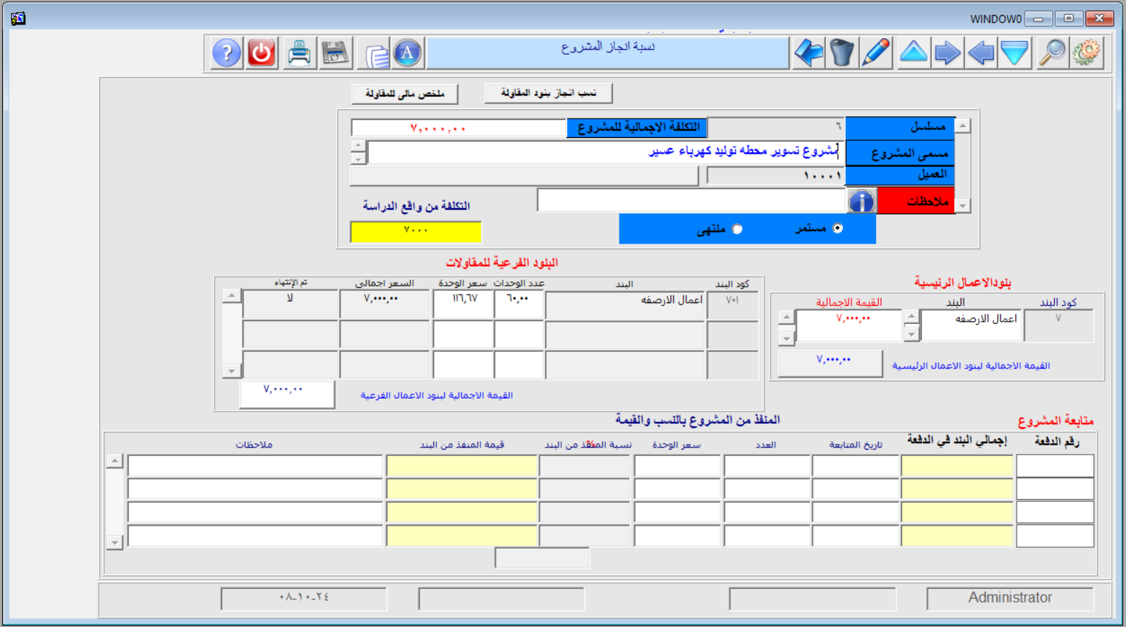Select the مستمر radio button
Viewport: 1126px width, 627px height.
(837, 228)
